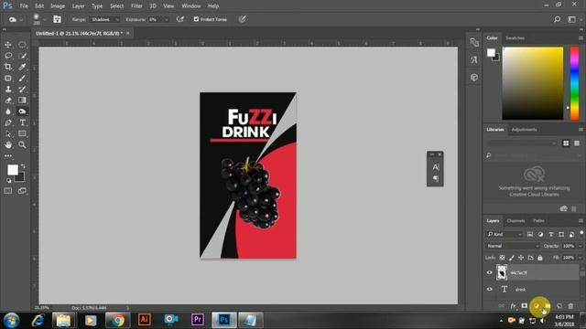Select the Brush tool
This screenshot has width=586, height=329.
(x=22, y=78)
